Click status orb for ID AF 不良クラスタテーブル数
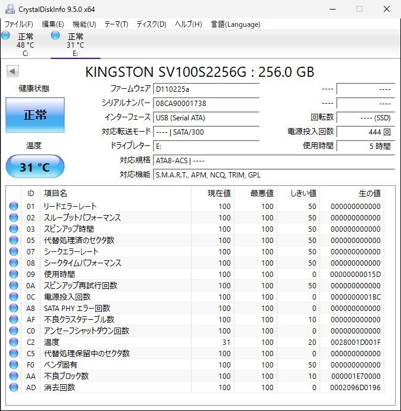The width and height of the screenshot is (401, 411). click(x=14, y=319)
